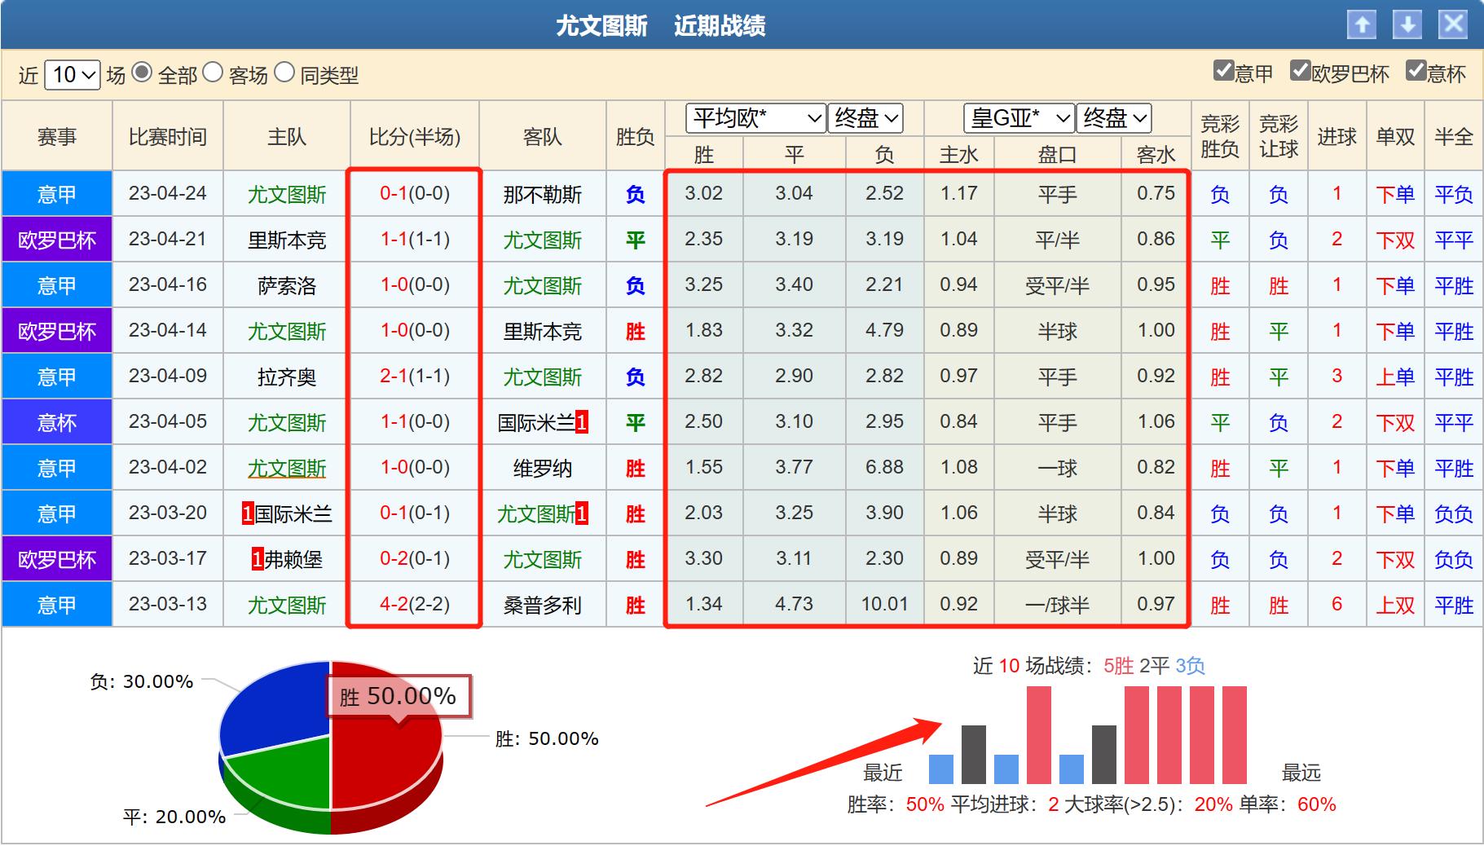Select the 全部 radio button
This screenshot has height=846, width=1484.
(x=142, y=73)
